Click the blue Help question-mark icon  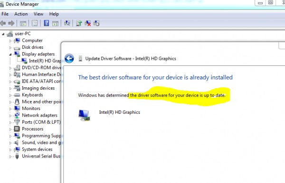[47, 23]
